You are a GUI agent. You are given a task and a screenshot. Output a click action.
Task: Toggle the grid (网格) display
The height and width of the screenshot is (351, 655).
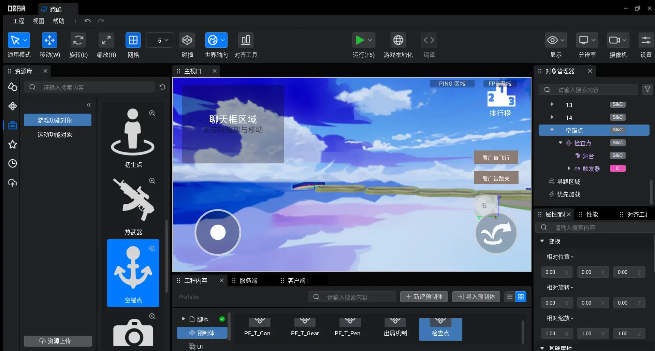tap(133, 41)
